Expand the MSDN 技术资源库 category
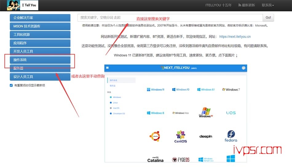The width and height of the screenshot is (292, 167). coord(40,26)
